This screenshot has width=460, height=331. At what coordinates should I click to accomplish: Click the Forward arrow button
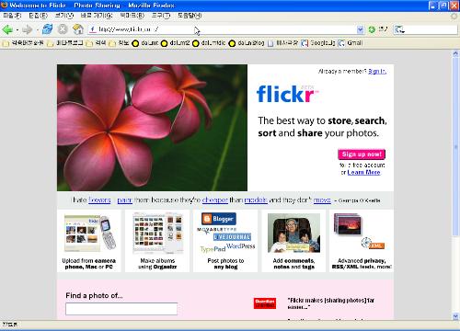28,29
